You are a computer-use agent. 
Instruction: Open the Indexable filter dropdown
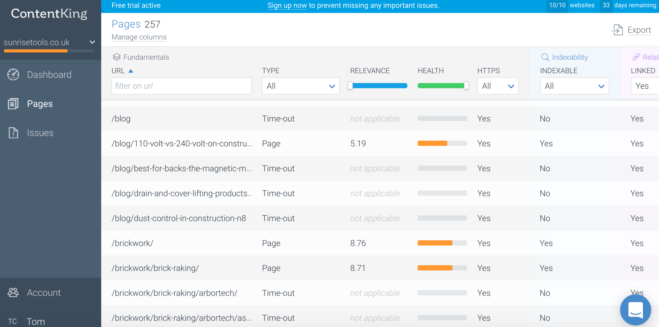tap(574, 86)
